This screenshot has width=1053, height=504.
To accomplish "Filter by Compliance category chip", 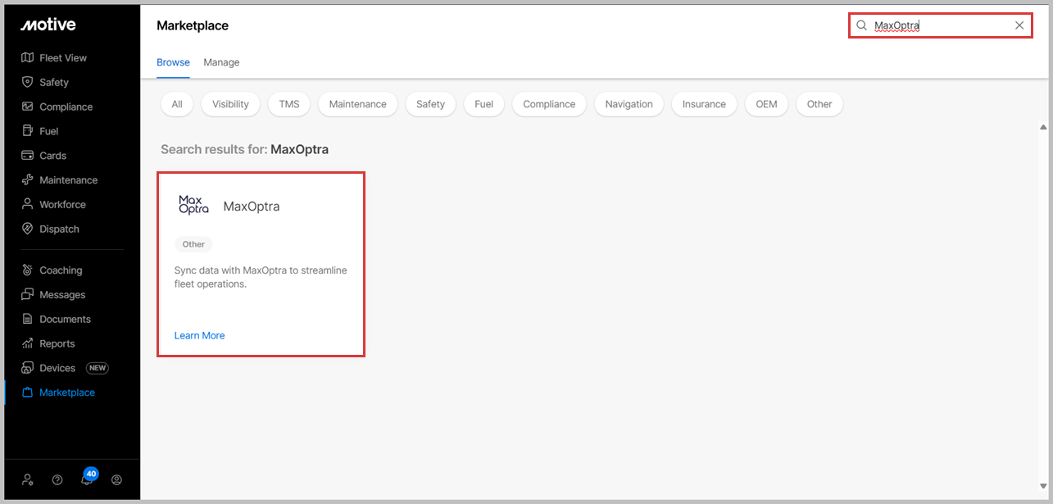I will (x=549, y=104).
